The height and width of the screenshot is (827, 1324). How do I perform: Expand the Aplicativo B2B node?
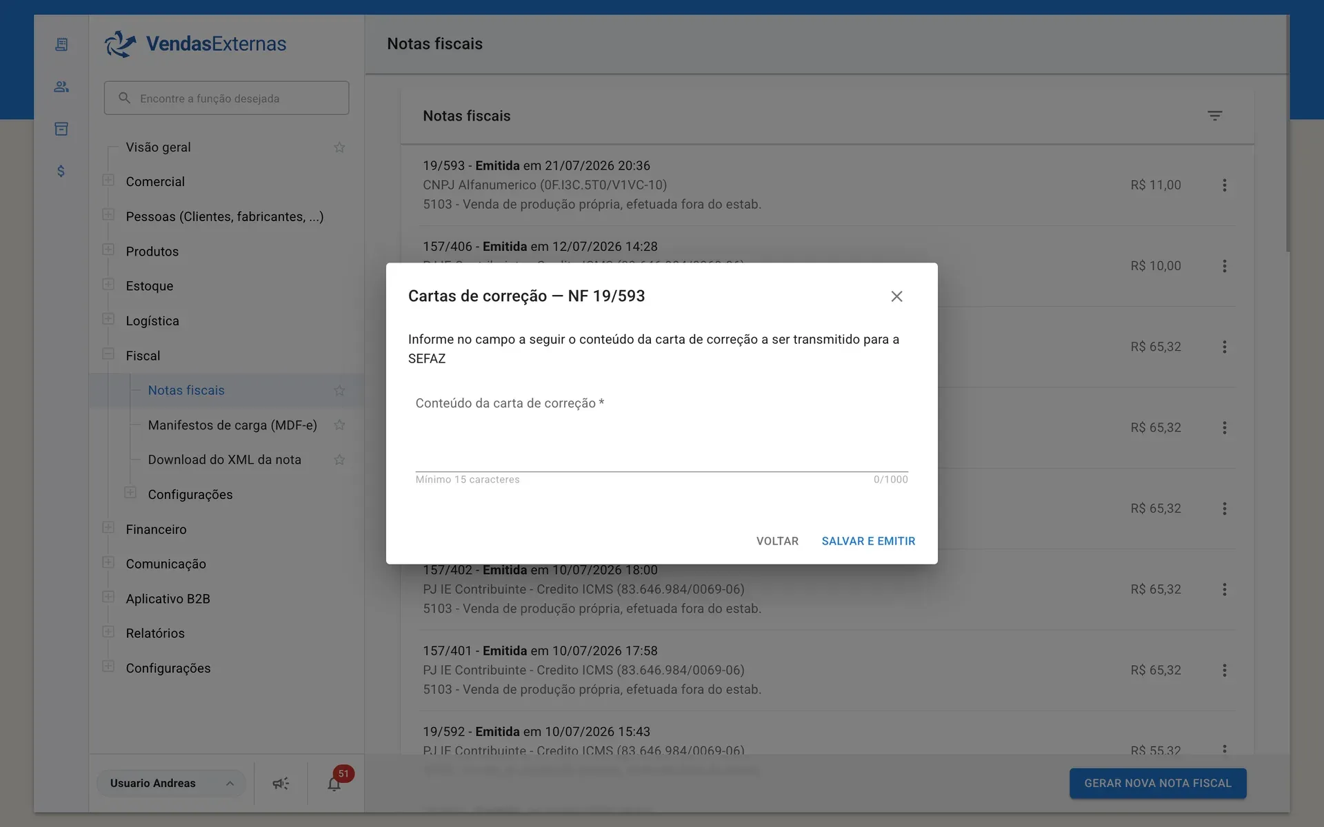pyautogui.click(x=108, y=597)
